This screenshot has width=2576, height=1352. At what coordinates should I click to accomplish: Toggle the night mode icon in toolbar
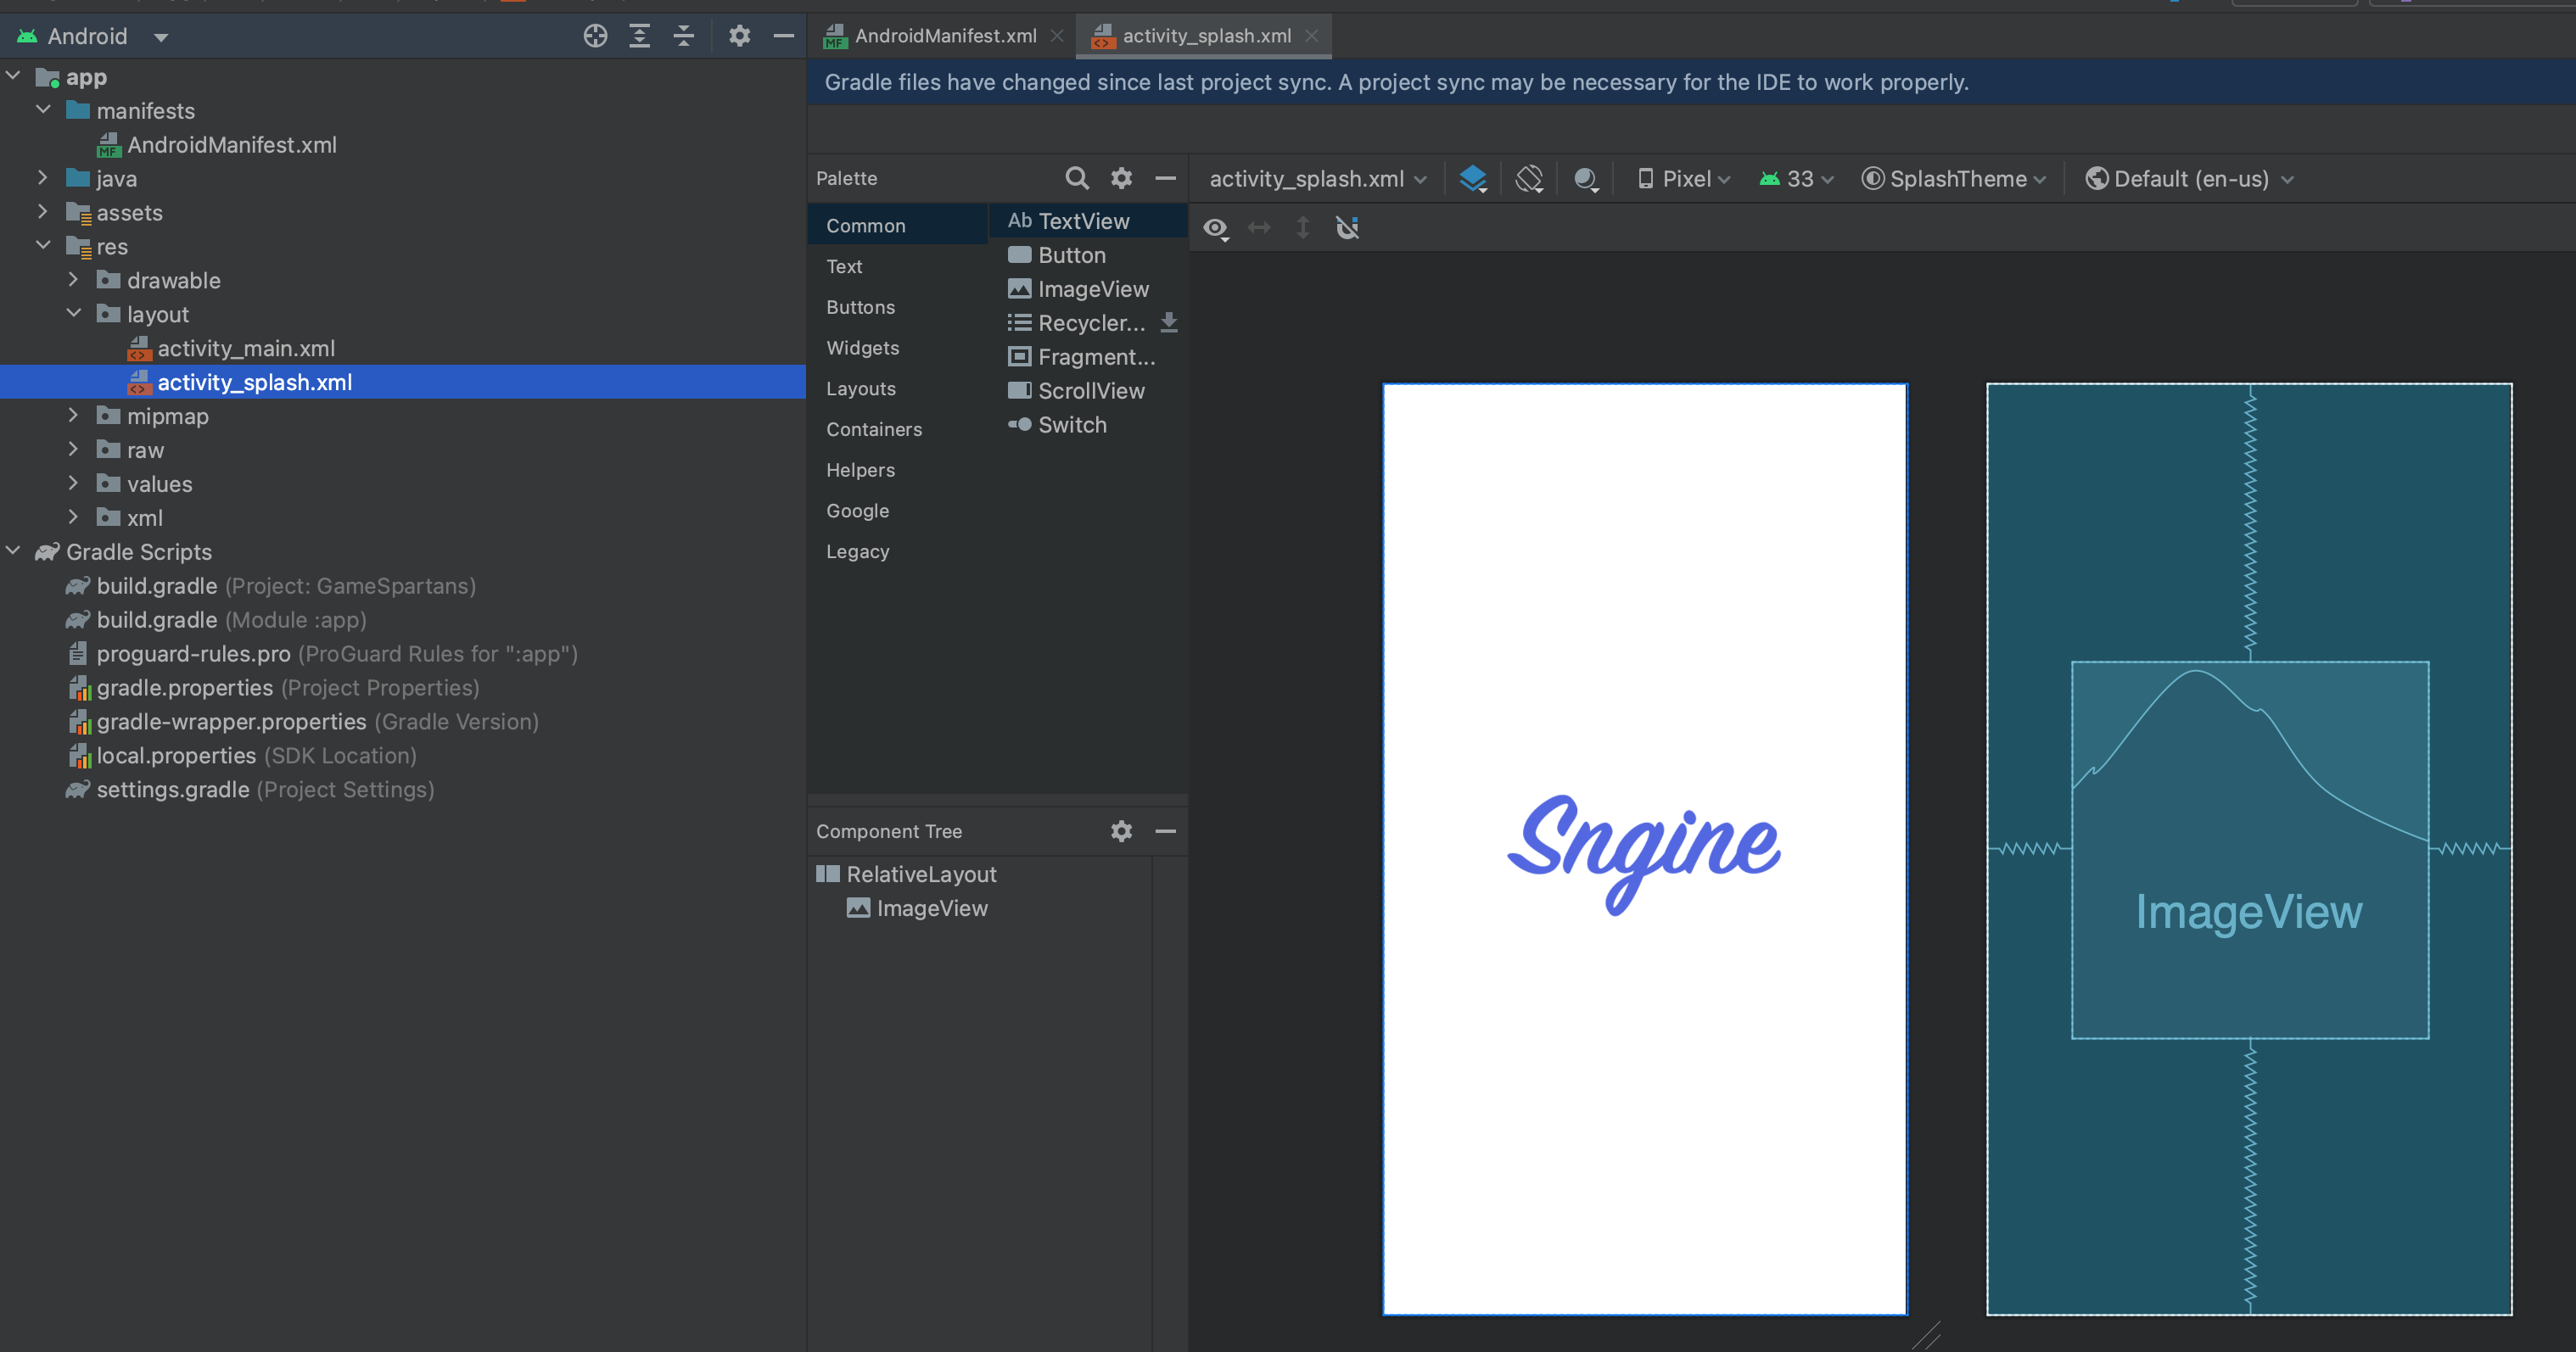point(1585,179)
